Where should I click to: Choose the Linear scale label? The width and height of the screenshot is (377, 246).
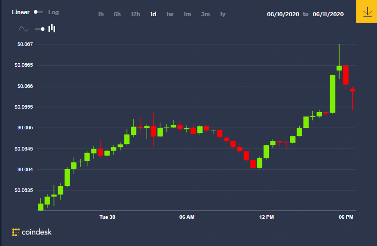click(x=21, y=12)
